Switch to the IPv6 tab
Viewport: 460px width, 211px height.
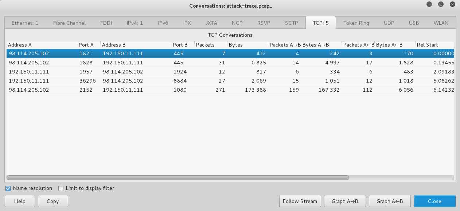pyautogui.click(x=163, y=23)
